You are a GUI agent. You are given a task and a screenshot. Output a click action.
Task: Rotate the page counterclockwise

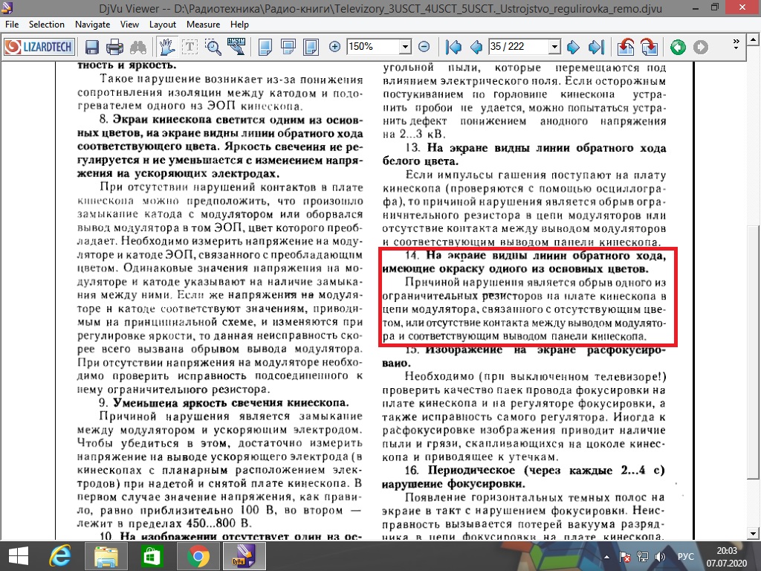pos(626,47)
